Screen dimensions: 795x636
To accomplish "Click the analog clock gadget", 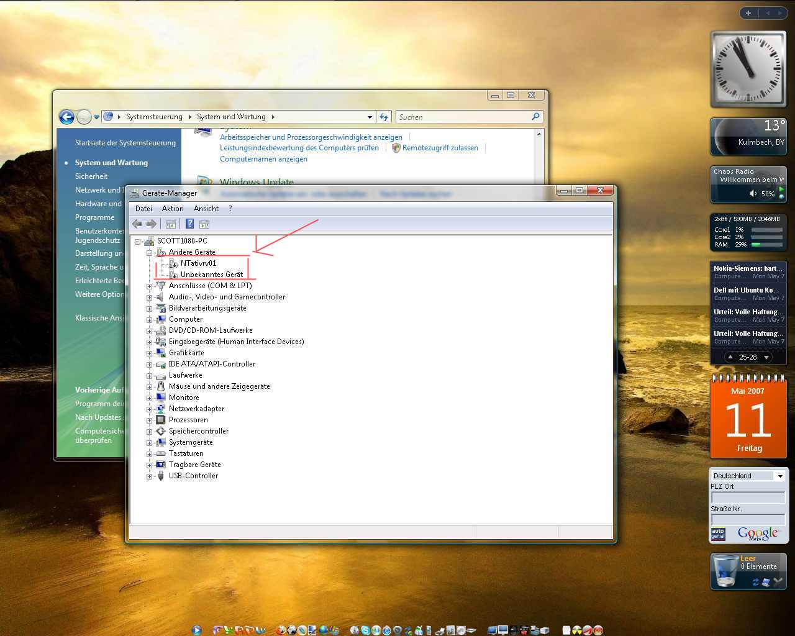I will pyautogui.click(x=748, y=70).
